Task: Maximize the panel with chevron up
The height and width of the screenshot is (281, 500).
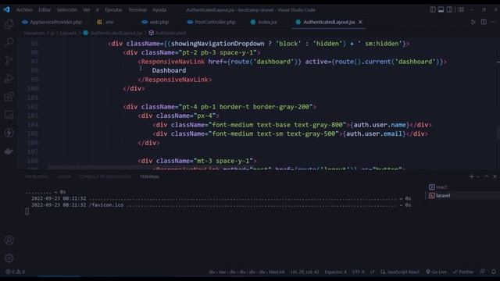Action: [486, 176]
